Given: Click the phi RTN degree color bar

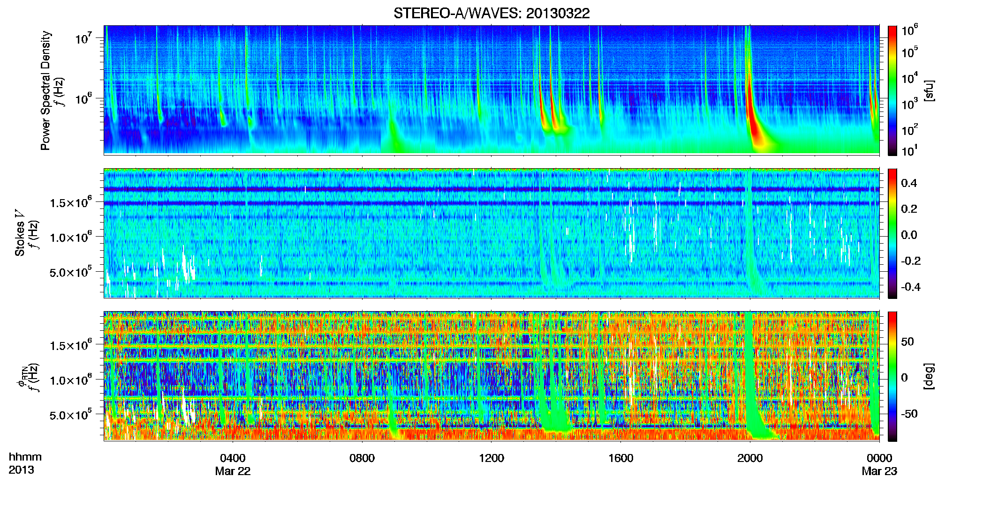Looking at the screenshot, I should [x=892, y=376].
